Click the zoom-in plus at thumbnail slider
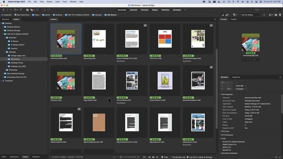This screenshot has width=283, height=159. [x=138, y=157]
